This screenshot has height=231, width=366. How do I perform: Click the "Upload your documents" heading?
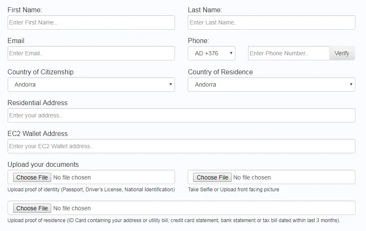pos(43,164)
